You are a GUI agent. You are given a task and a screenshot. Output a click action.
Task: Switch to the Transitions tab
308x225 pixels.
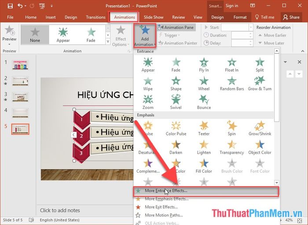[x=95, y=17]
